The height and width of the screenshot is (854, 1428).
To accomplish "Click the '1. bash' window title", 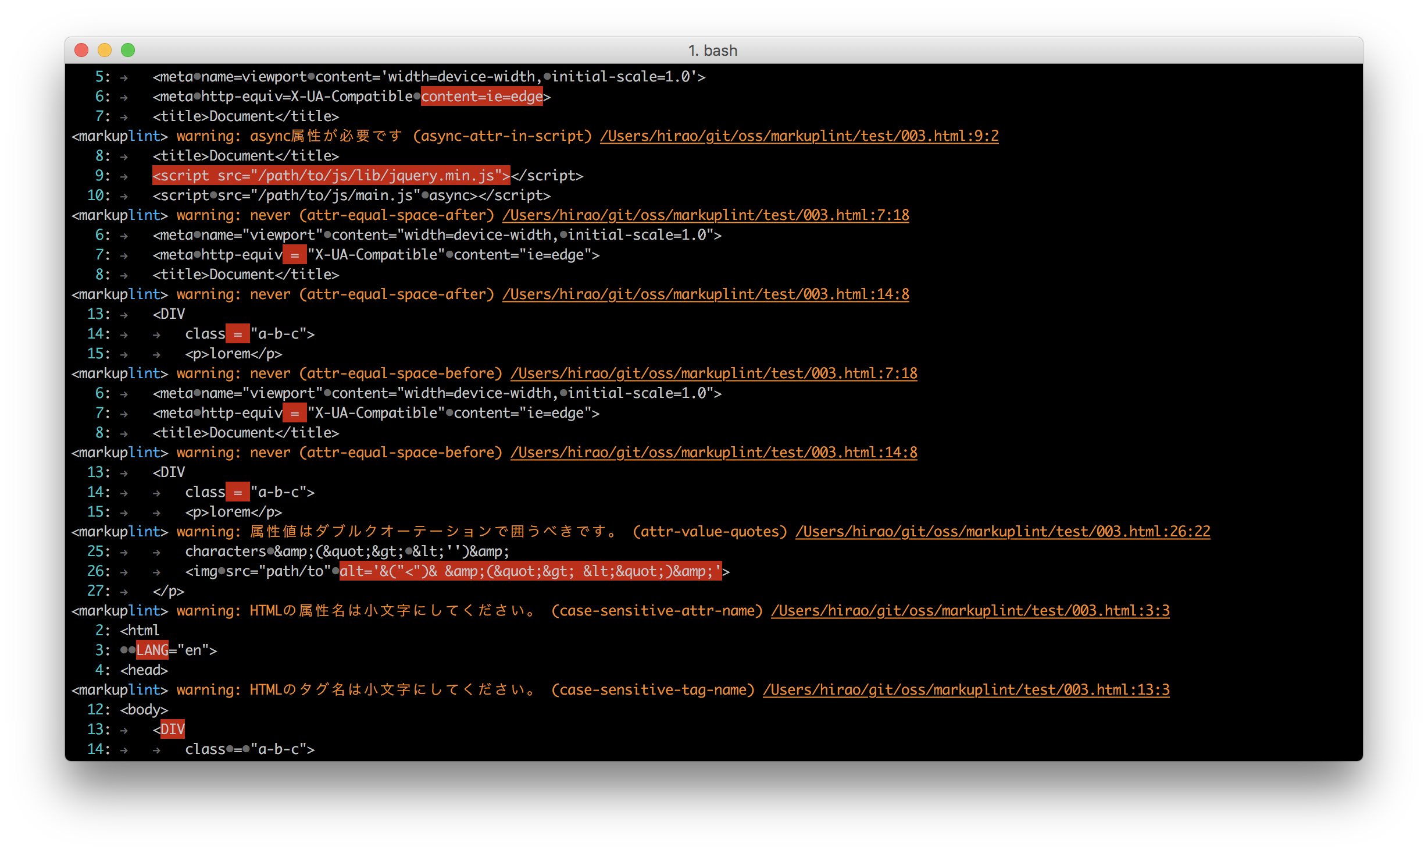I will (x=713, y=51).
